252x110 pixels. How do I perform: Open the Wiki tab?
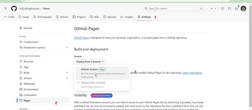(94, 17)
